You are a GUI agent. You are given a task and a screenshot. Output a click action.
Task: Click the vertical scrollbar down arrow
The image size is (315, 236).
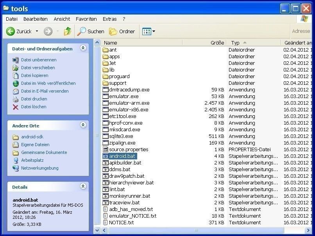[97, 230]
